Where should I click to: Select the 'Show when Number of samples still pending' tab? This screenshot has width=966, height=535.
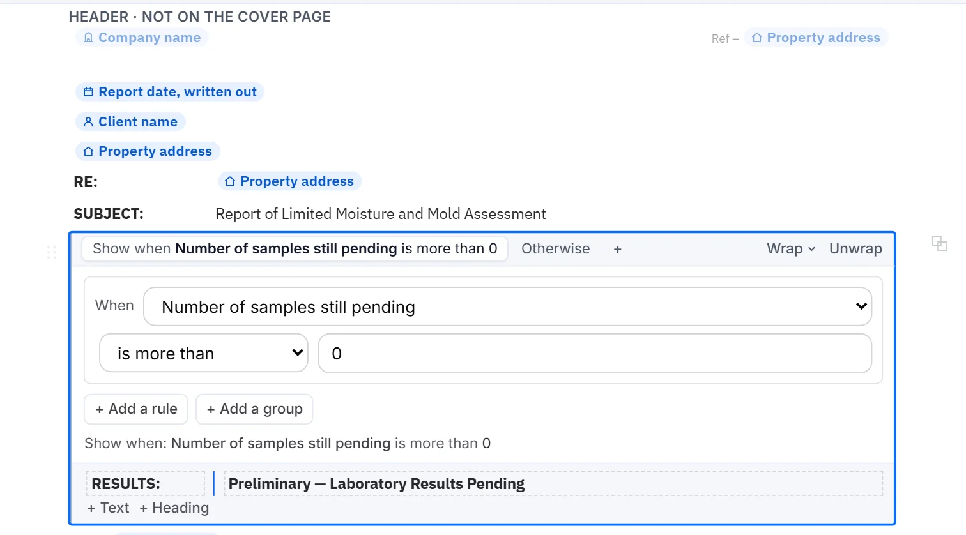click(295, 249)
